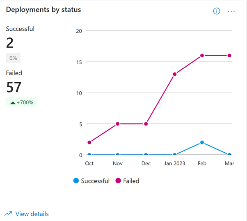Select the Successful data point for Feb
This screenshot has width=247, height=221.
tap(202, 142)
